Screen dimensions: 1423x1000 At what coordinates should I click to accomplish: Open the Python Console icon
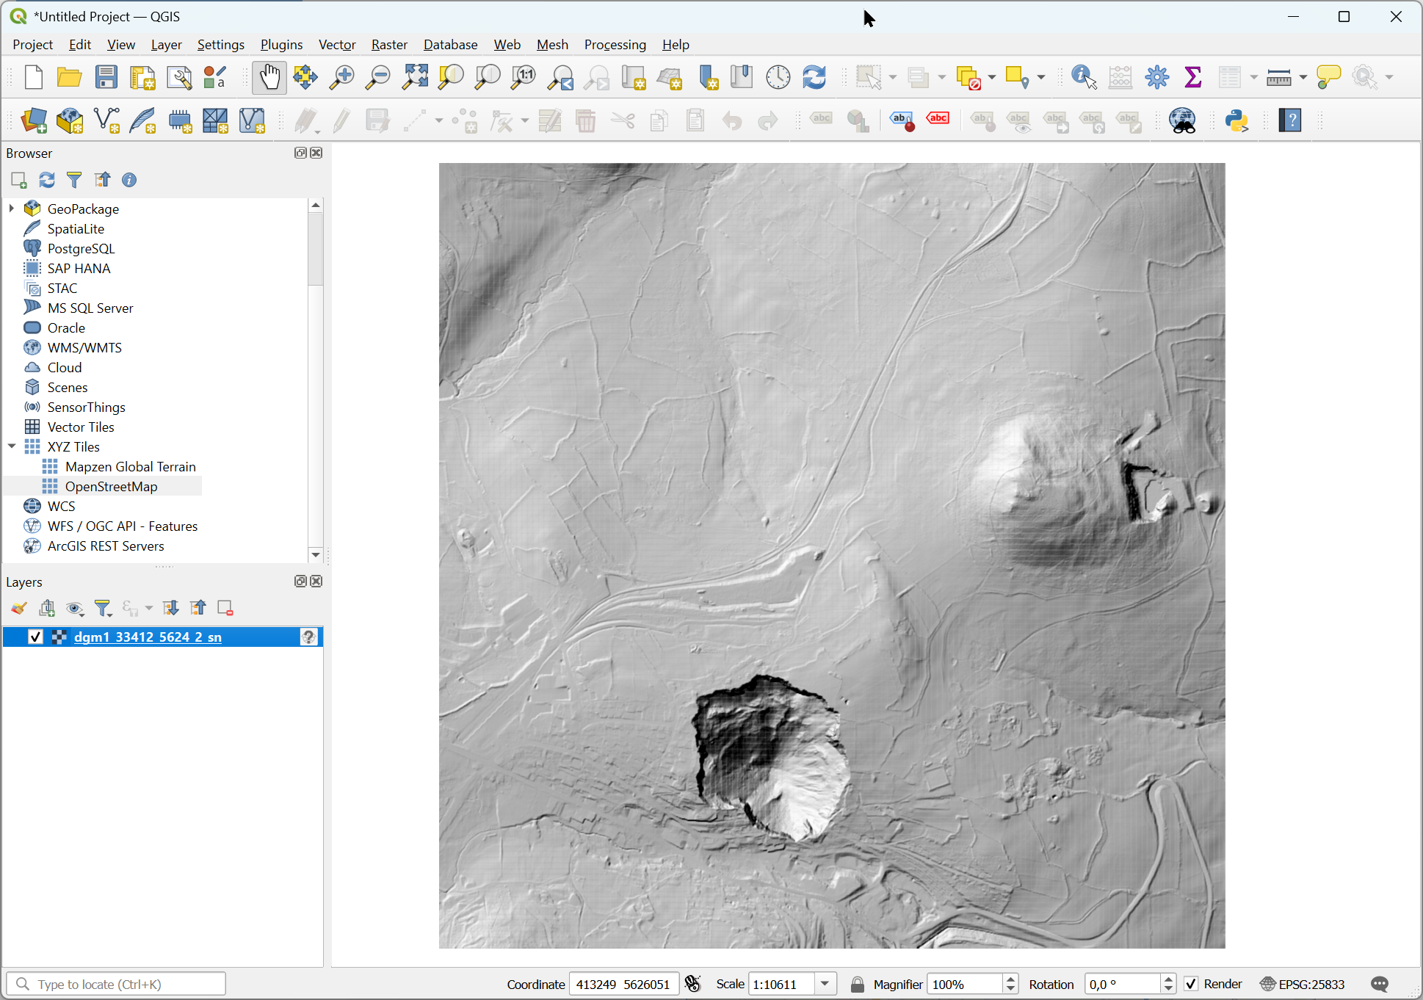1236,120
